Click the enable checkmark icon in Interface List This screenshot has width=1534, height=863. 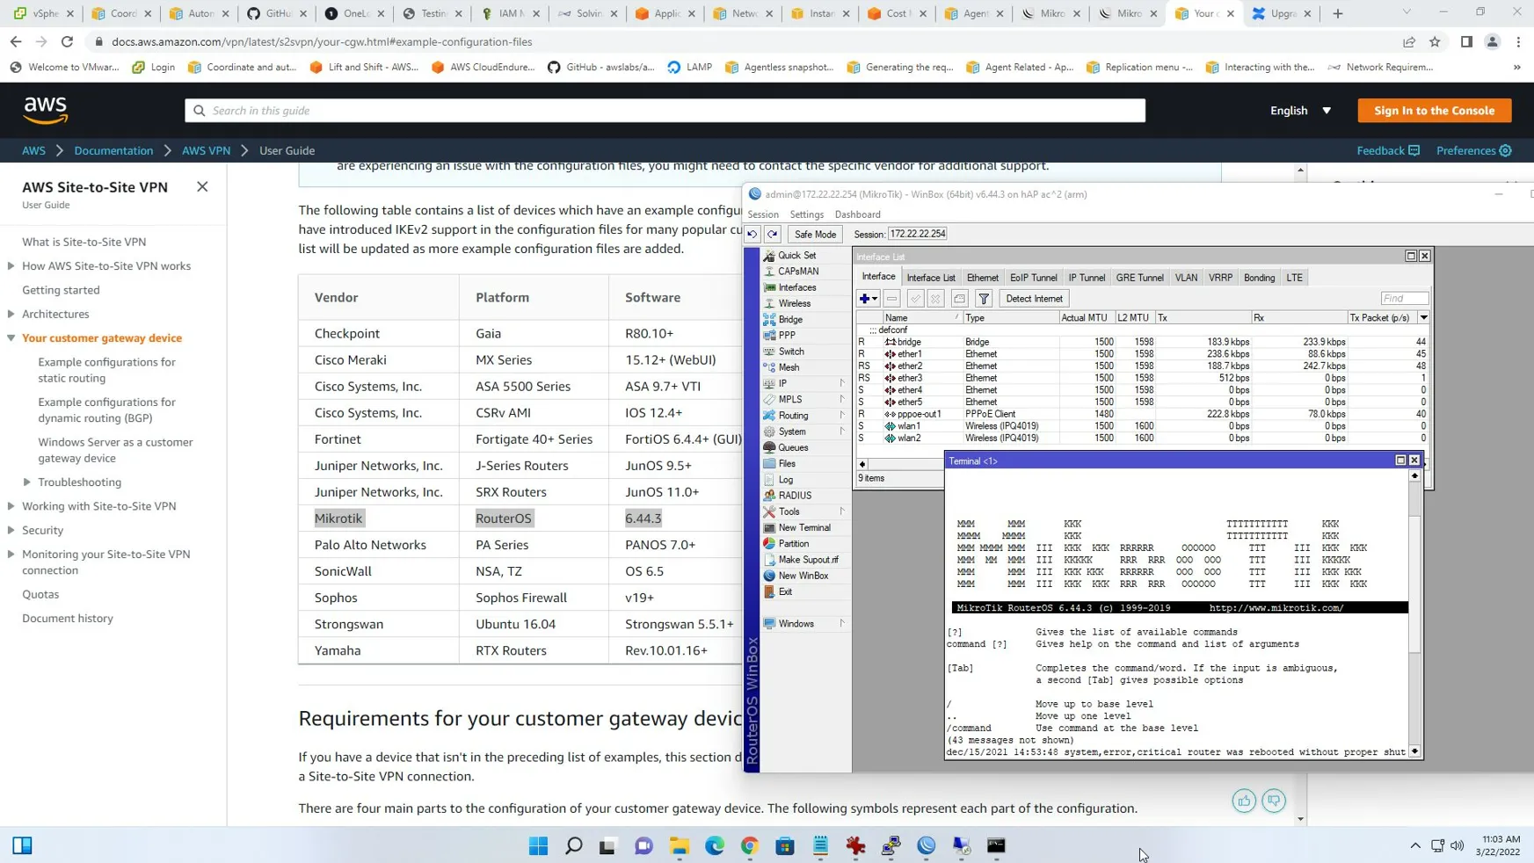[x=915, y=299]
